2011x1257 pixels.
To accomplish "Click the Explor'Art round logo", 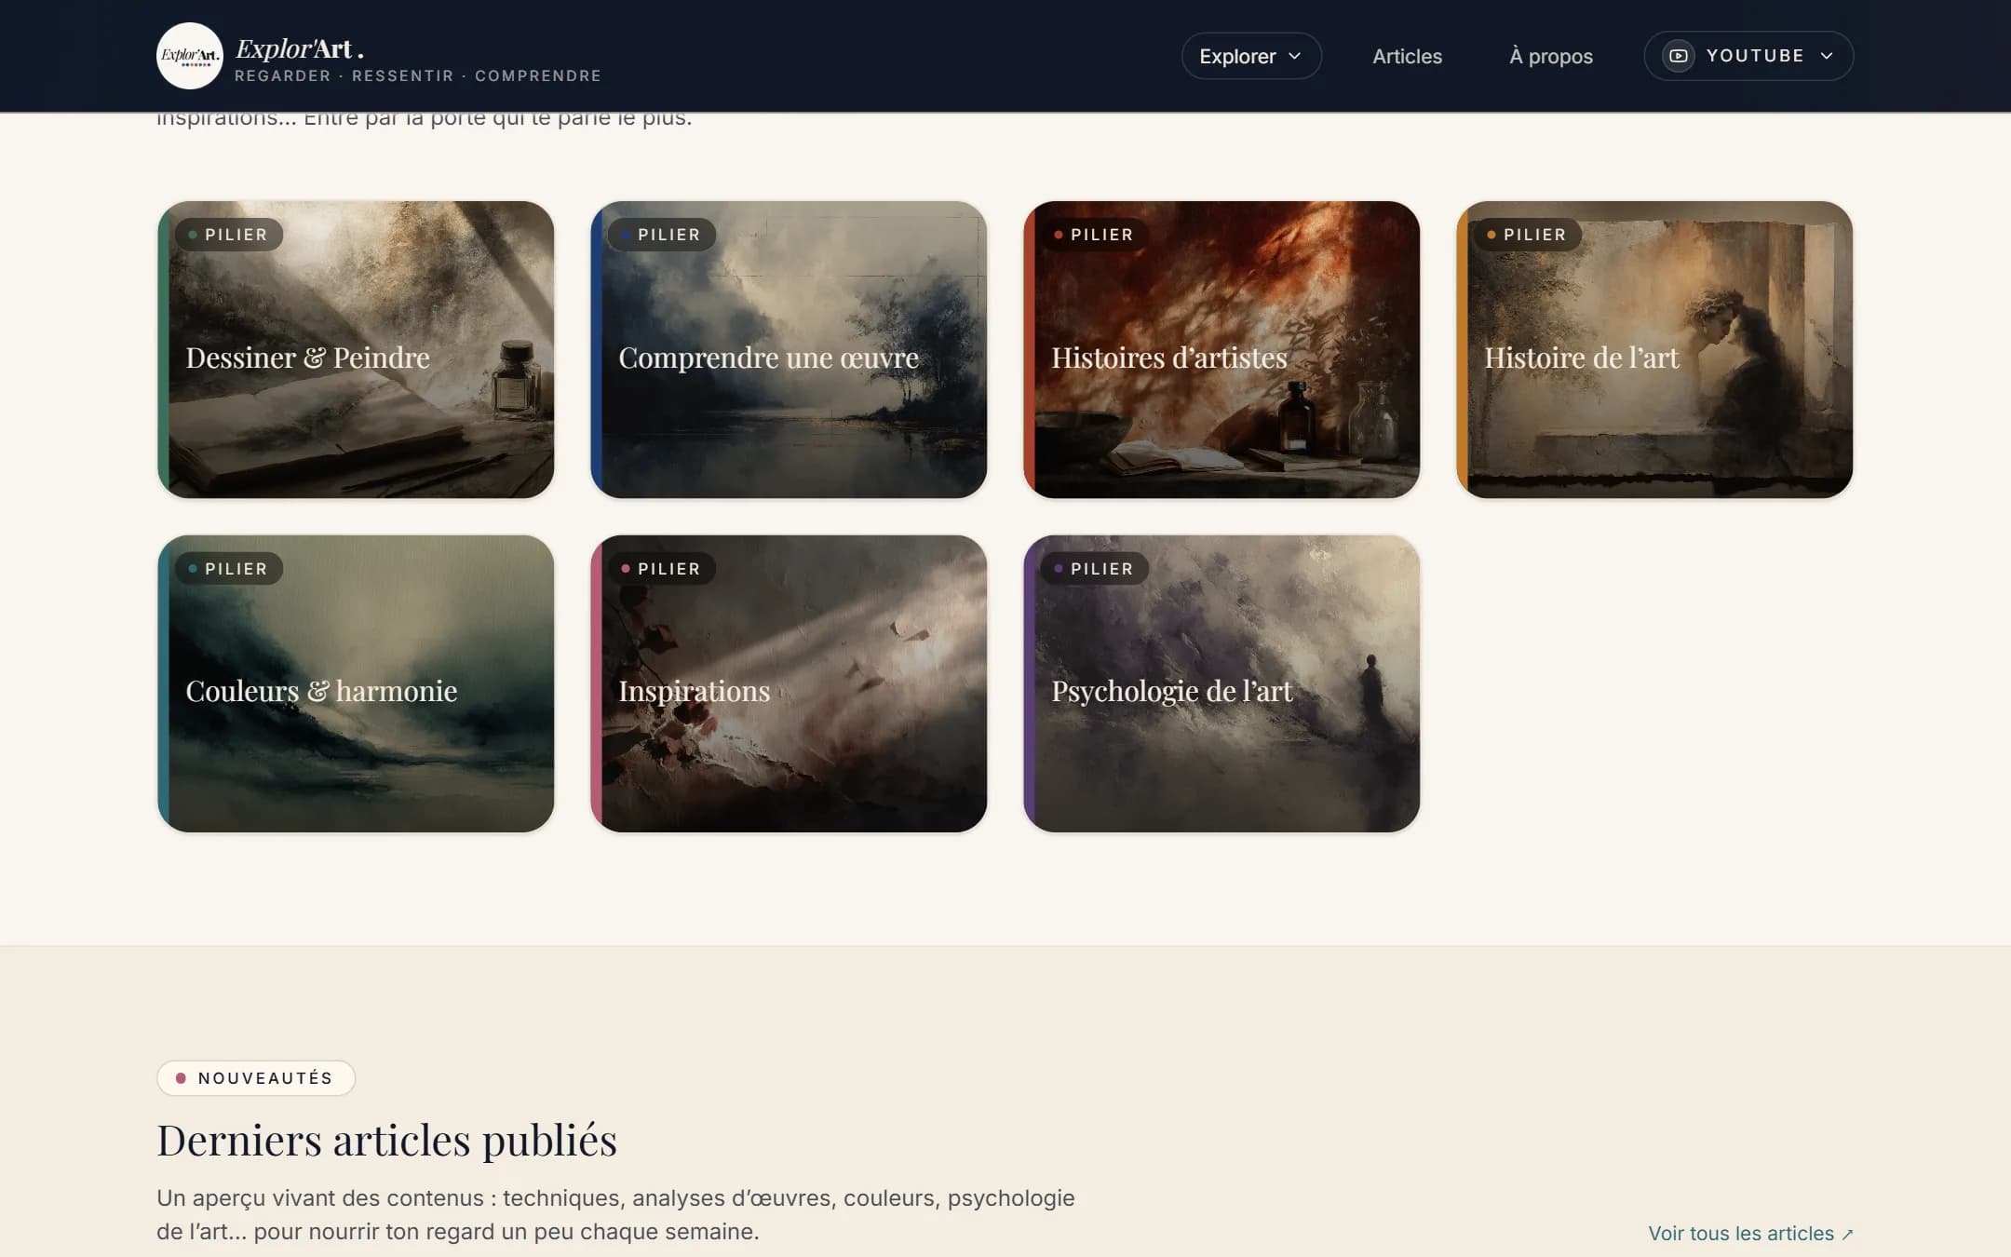I will (190, 56).
